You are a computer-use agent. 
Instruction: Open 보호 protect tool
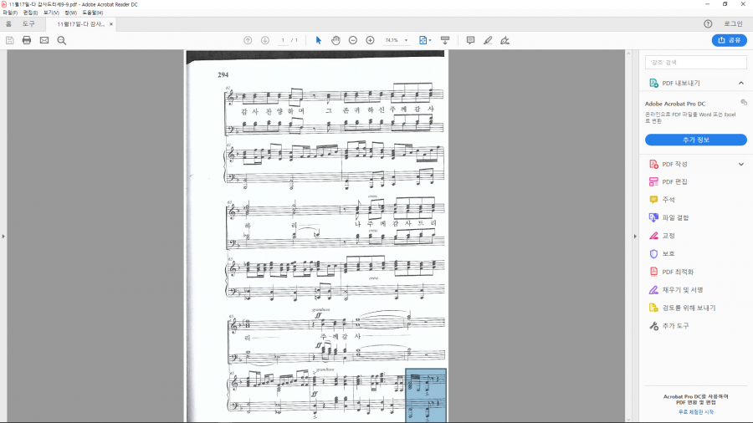click(x=668, y=253)
